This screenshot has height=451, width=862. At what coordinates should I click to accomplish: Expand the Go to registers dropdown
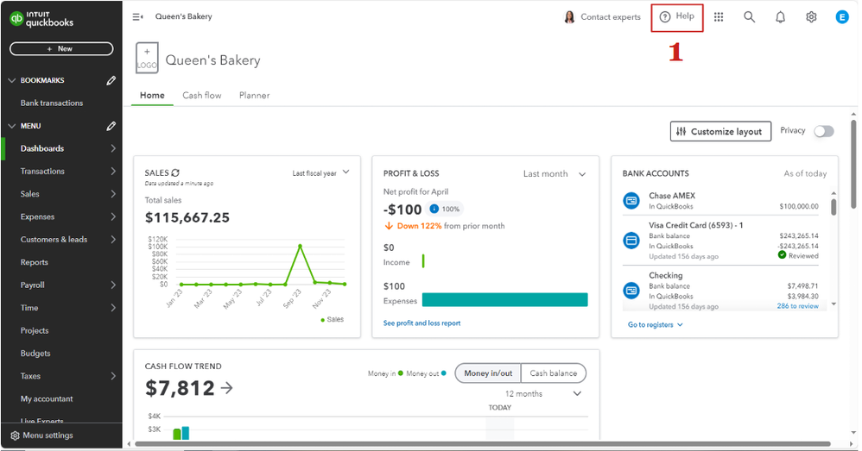pyautogui.click(x=655, y=325)
